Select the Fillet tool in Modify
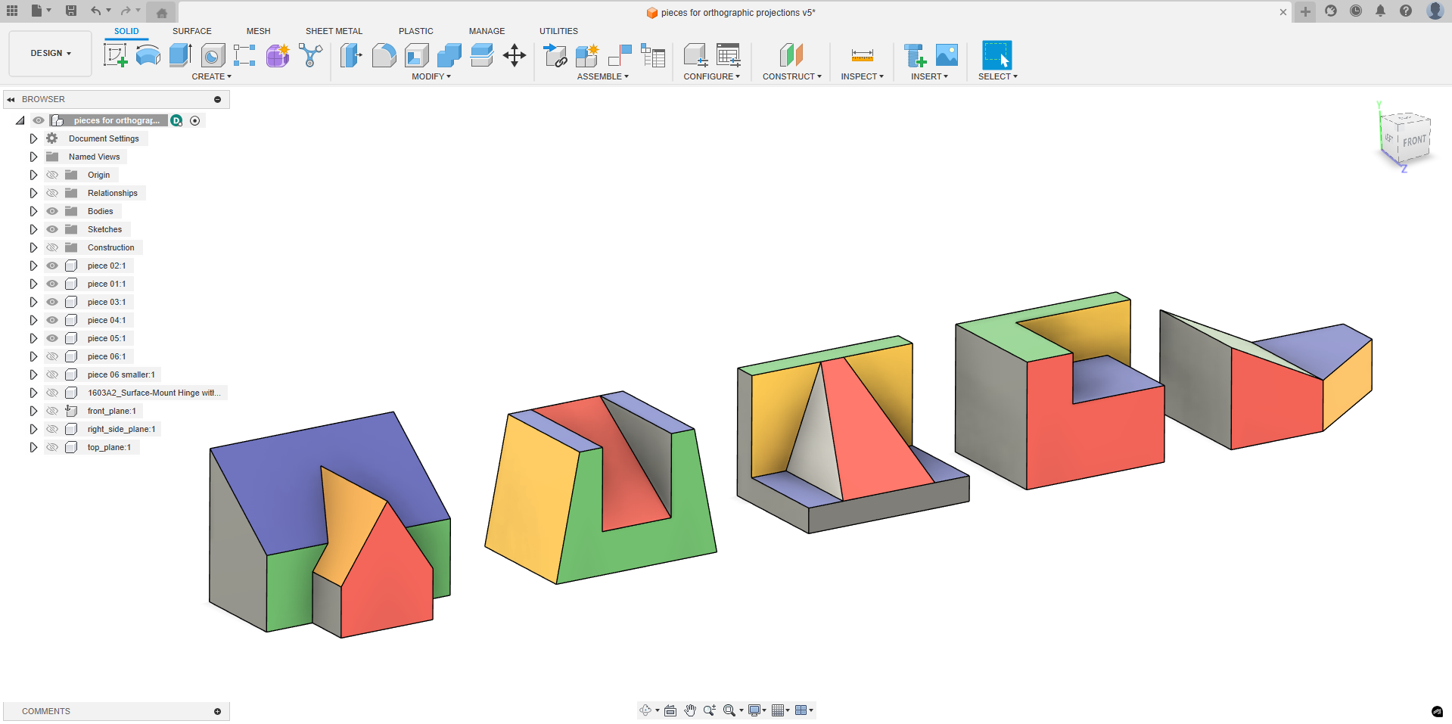This screenshot has height=724, width=1452. (384, 55)
